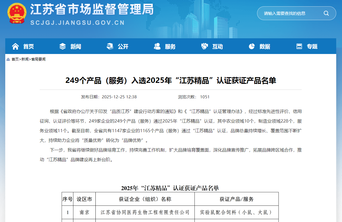Click the people icon beside 服务
The height and width of the screenshot is (222, 342).
[x=157, y=47]
